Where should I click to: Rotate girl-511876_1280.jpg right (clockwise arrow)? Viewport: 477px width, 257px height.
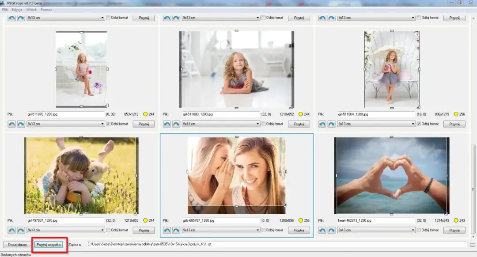point(21,124)
